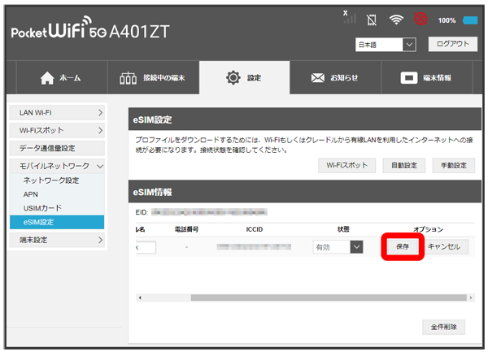This screenshot has height=352, width=488.
Task: Collapse the モバイルネットワーク section
Action: point(61,167)
